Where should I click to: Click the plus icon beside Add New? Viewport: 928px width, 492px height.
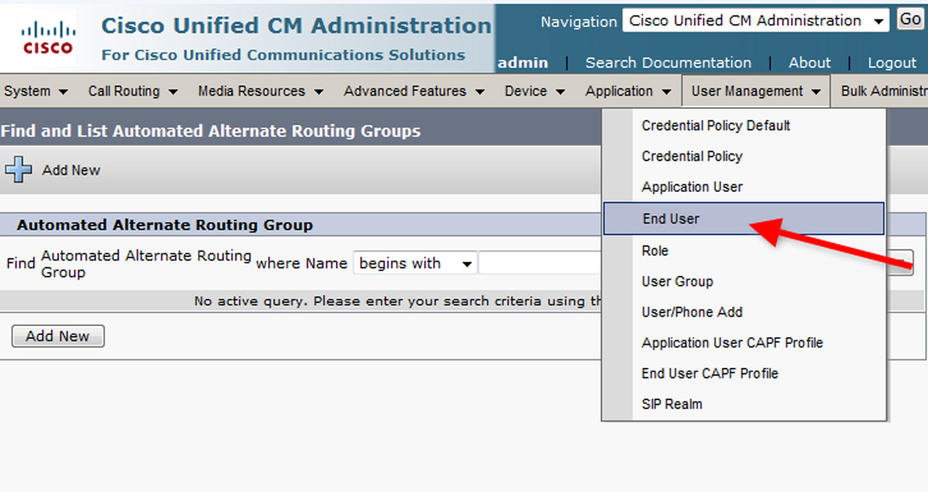point(18,169)
